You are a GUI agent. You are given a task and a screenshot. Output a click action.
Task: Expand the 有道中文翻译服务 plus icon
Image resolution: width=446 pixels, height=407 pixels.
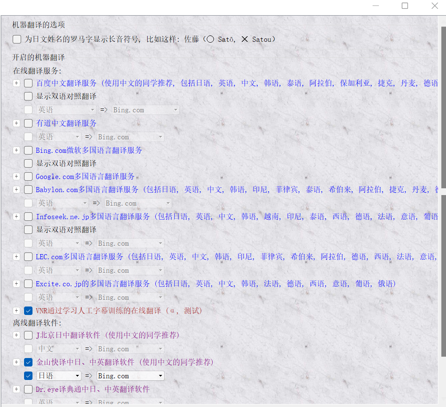pos(16,123)
